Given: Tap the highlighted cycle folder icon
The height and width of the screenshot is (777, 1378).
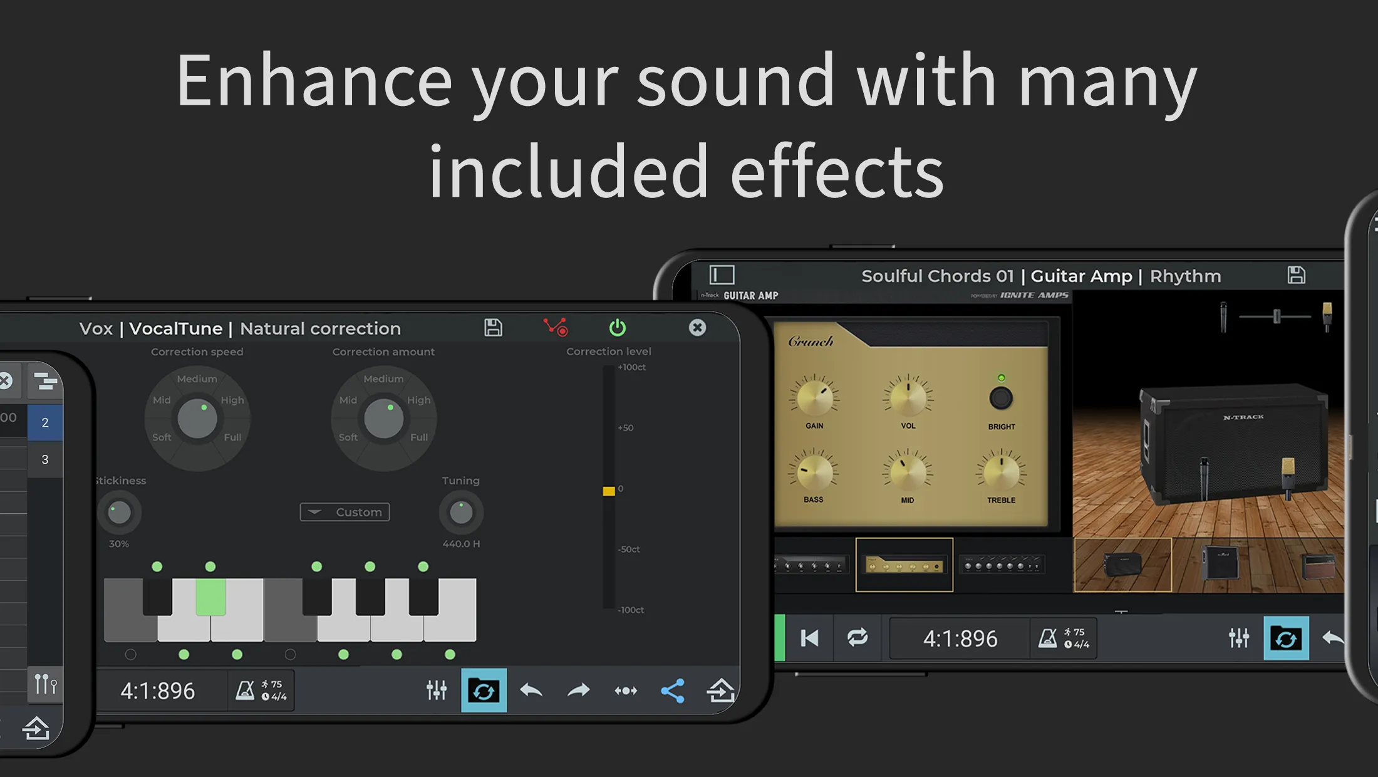Looking at the screenshot, I should (x=484, y=691).
